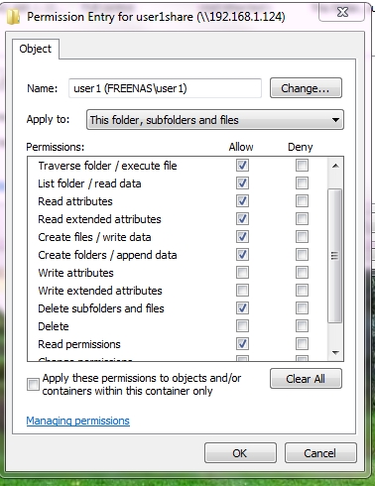This screenshot has height=486, width=375.
Task: Click the Apply to dropdown arrow
Action: (x=335, y=120)
